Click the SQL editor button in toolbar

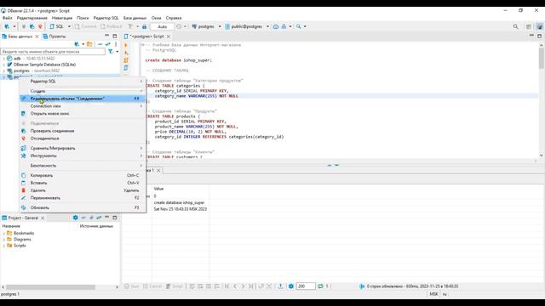(x=57, y=26)
